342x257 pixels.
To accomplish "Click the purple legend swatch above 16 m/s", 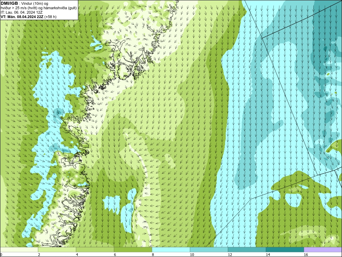I will point(323,249).
